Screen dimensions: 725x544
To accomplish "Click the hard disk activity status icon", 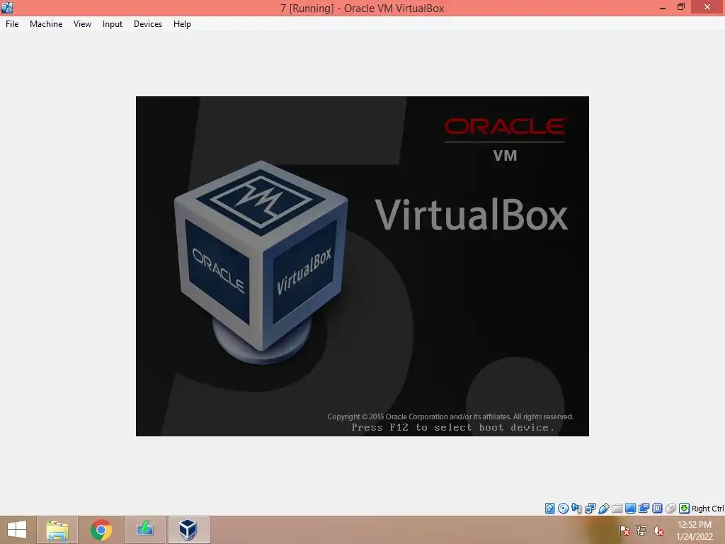I will point(549,509).
